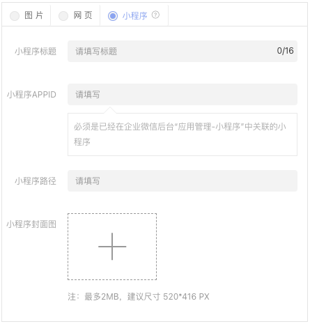Click the 小程序 tab label text
Screen dimensions: 310x324
click(x=134, y=16)
